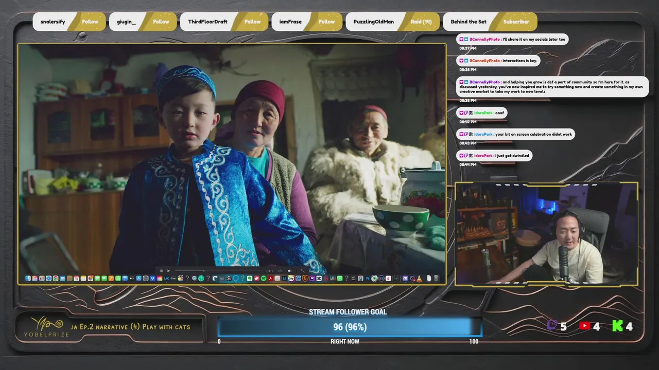Click the Subscriber badge
659x370 pixels.
(x=516, y=22)
